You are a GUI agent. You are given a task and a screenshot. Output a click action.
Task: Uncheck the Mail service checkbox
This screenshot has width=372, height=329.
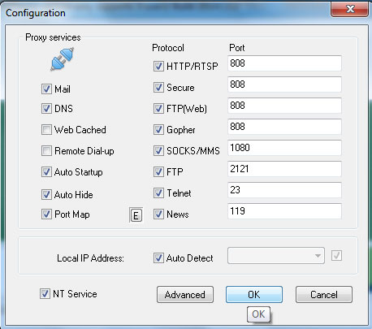tap(46, 89)
